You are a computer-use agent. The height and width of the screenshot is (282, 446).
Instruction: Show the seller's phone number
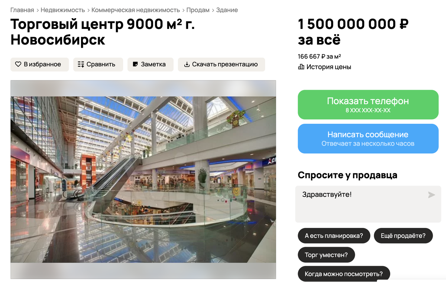click(368, 104)
